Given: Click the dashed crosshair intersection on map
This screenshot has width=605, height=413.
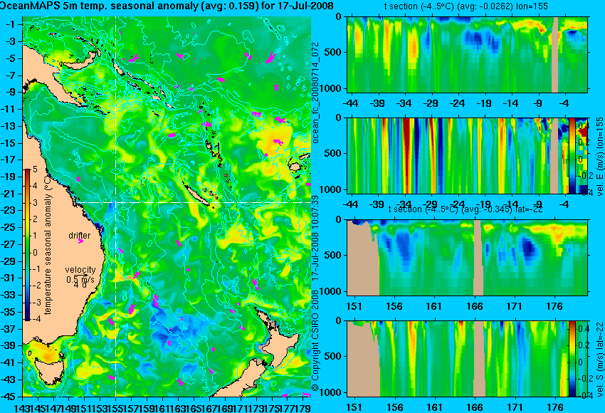Looking at the screenshot, I should [115, 202].
